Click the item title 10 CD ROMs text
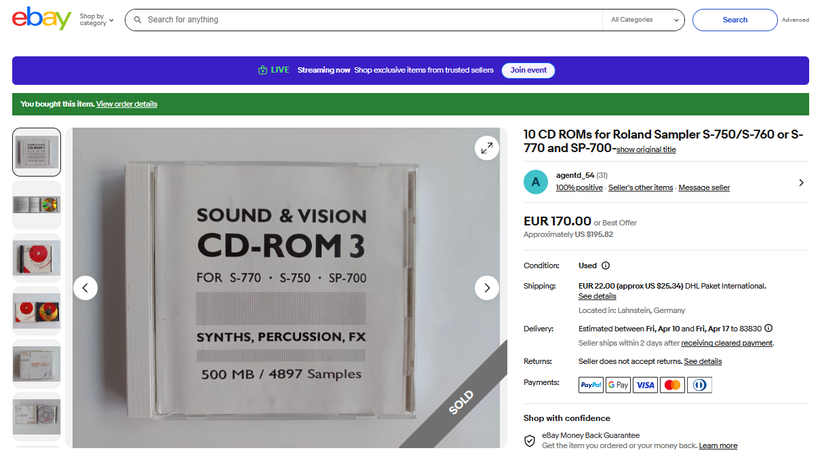 pos(663,141)
